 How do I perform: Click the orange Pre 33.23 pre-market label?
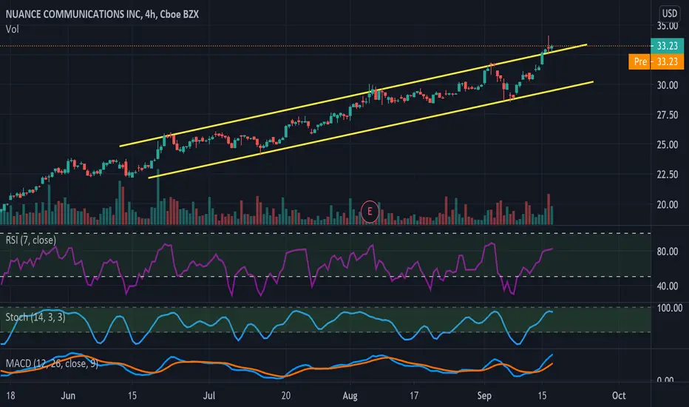coord(656,61)
